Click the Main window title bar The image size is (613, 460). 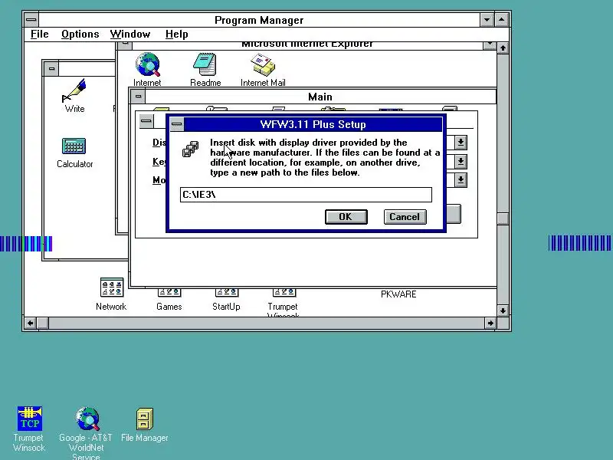tap(320, 97)
